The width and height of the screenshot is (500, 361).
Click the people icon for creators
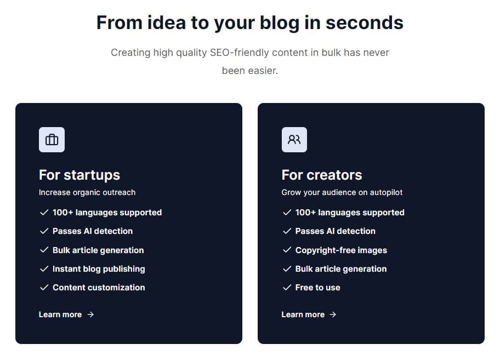click(294, 140)
